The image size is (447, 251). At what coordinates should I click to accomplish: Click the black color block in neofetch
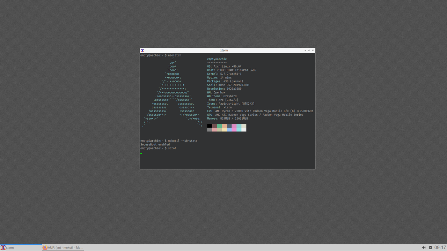(x=210, y=126)
